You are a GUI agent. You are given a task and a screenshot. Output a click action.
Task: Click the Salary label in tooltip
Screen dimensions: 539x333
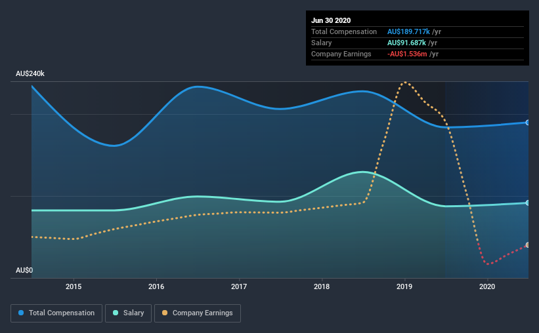(x=322, y=43)
